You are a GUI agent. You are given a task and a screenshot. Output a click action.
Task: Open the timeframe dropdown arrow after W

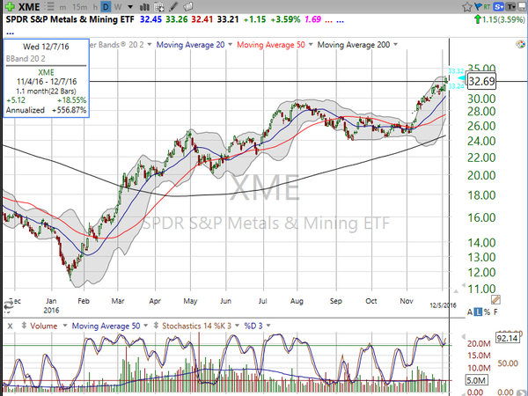click(130, 7)
